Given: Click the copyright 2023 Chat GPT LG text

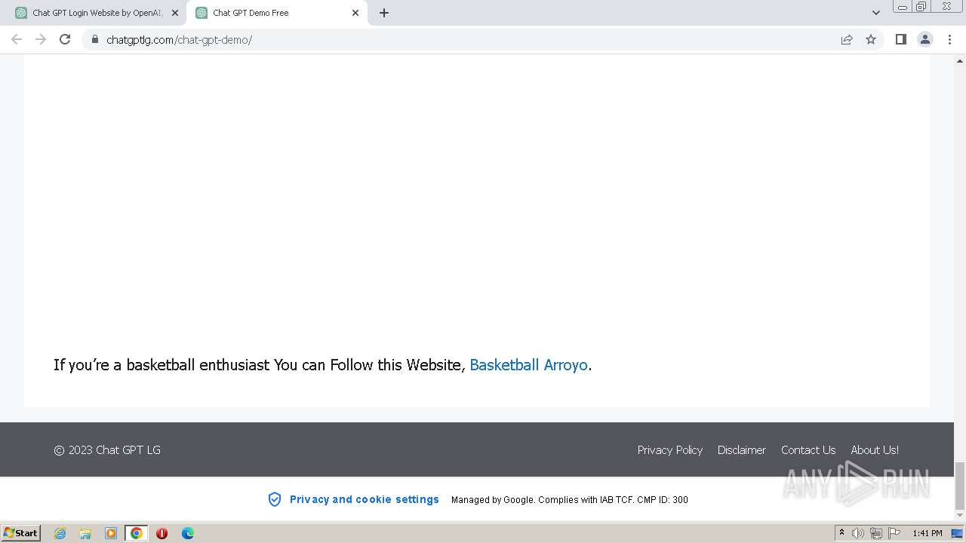Looking at the screenshot, I should [107, 449].
